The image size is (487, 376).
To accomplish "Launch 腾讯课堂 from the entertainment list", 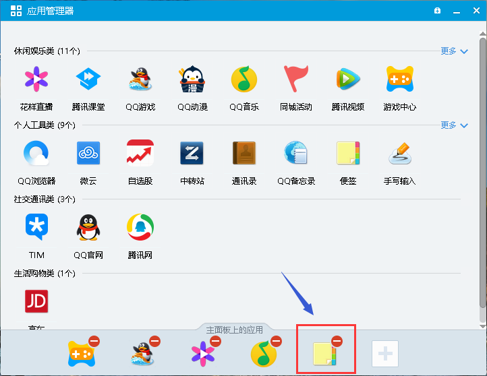I will (88, 80).
